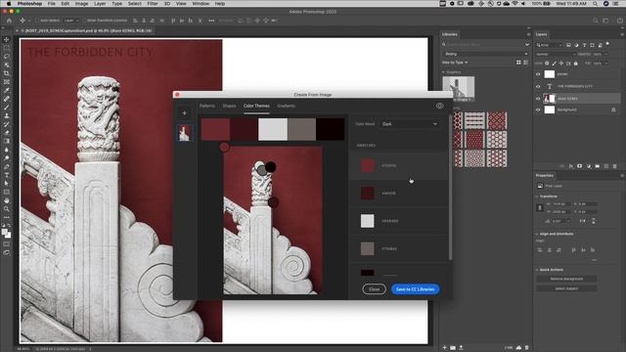Screen dimensions: 626x352
Task: Click the Close button in the dialog
Action: 374,289
